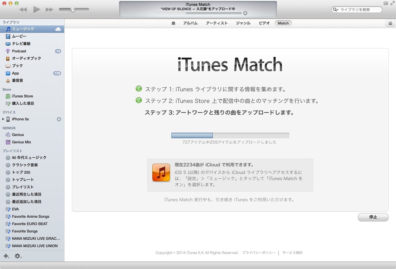The width and height of the screenshot is (396, 269).
Task: Open the ムービー library
Action: pyautogui.click(x=32, y=36)
